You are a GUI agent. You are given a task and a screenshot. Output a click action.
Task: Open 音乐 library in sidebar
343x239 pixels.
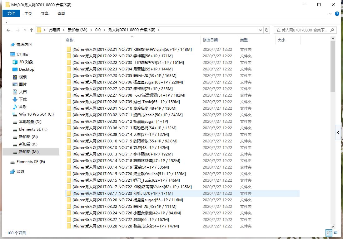pos(23,107)
